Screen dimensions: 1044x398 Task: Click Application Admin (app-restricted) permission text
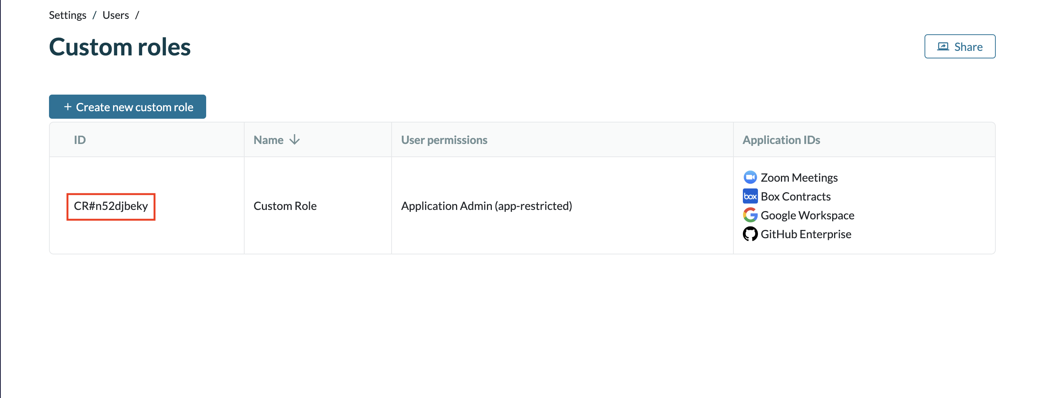(486, 206)
